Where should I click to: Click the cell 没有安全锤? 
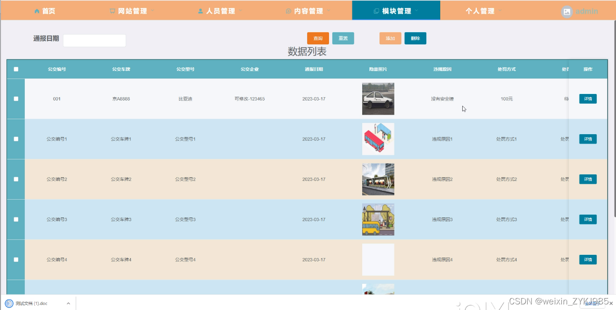[x=442, y=99]
